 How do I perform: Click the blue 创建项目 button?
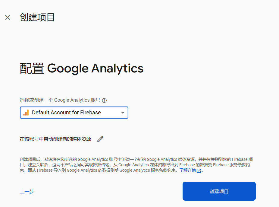[x=219, y=191]
